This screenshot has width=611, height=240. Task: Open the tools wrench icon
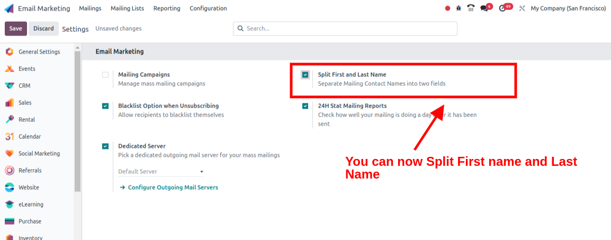point(522,8)
